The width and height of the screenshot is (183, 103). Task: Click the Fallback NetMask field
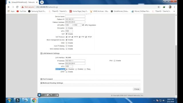(x=75, y=22)
